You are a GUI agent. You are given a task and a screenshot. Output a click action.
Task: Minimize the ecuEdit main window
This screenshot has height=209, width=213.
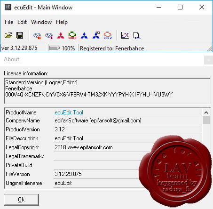click(159, 7)
